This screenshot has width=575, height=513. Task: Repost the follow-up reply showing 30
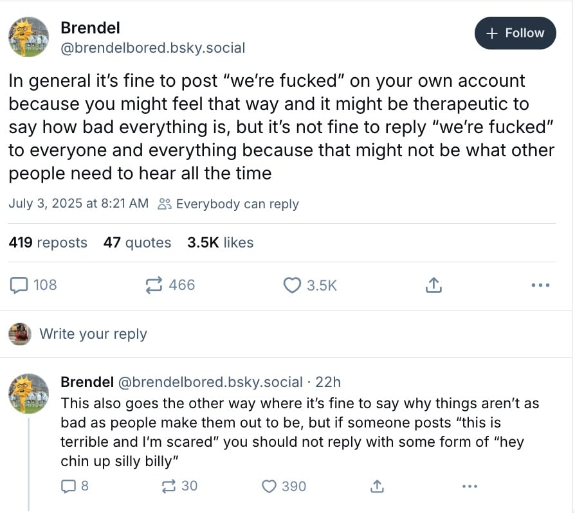169,486
